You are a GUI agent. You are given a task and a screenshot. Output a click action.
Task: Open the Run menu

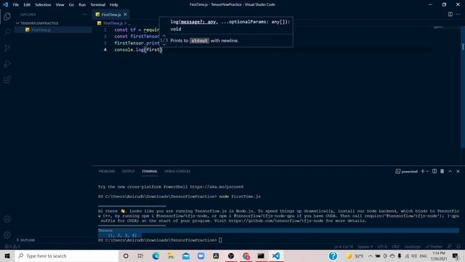(x=82, y=5)
